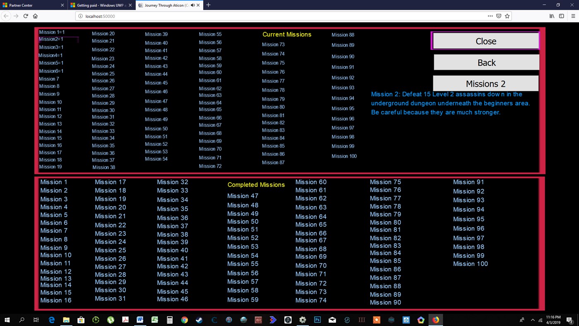
Task: Launch Word from the taskbar
Action: [x=139, y=320]
